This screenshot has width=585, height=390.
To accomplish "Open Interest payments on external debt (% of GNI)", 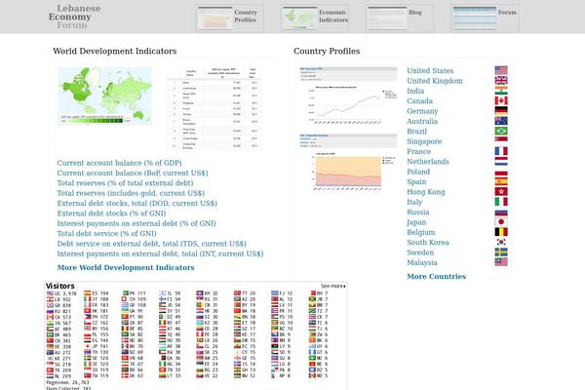I will 136,223.
